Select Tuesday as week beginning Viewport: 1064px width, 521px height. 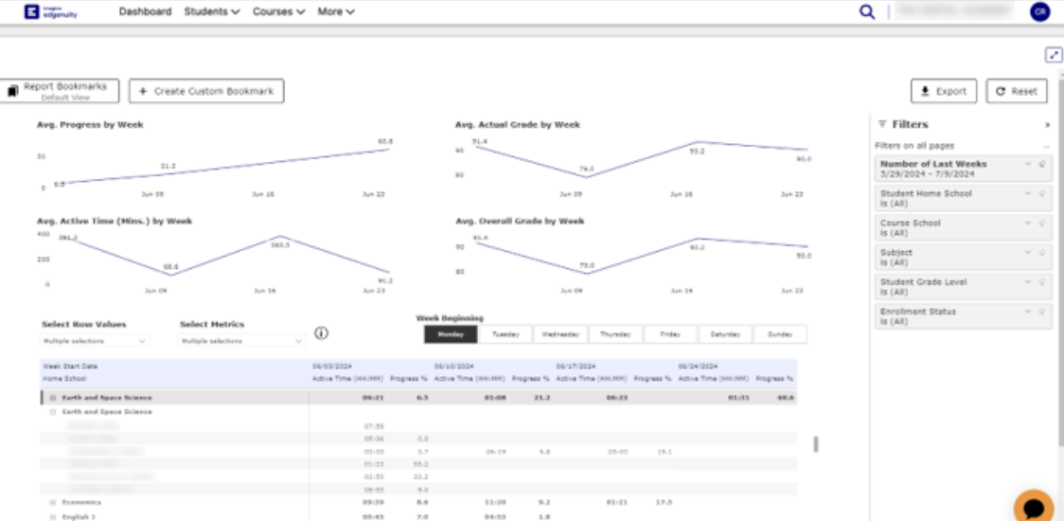(505, 334)
